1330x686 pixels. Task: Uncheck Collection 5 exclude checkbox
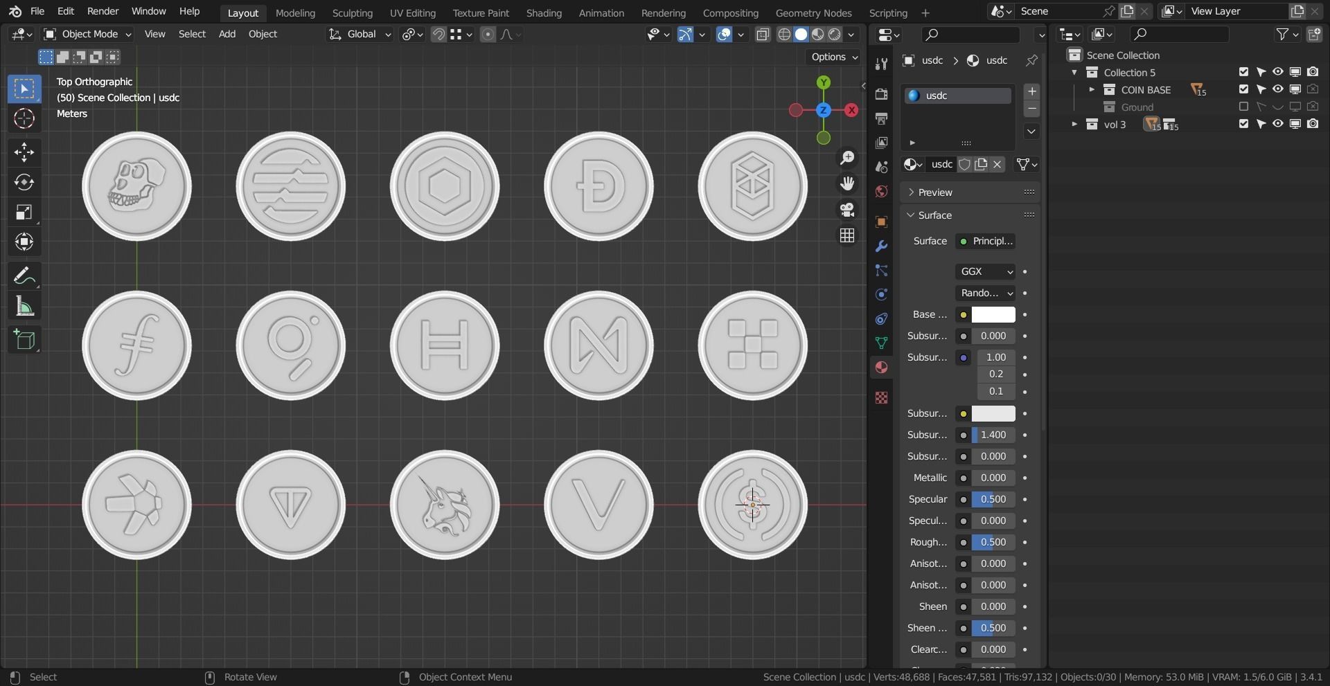(1243, 72)
